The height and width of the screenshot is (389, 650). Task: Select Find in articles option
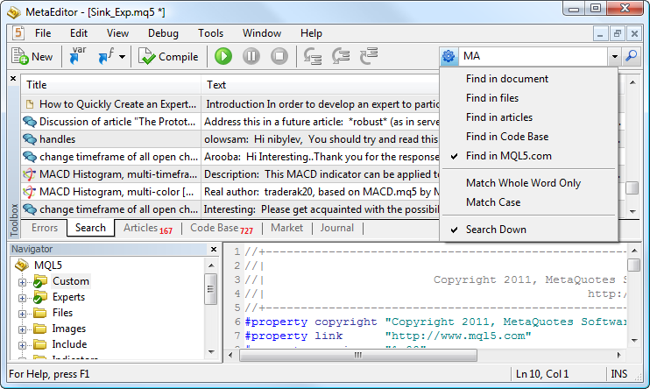(529, 117)
